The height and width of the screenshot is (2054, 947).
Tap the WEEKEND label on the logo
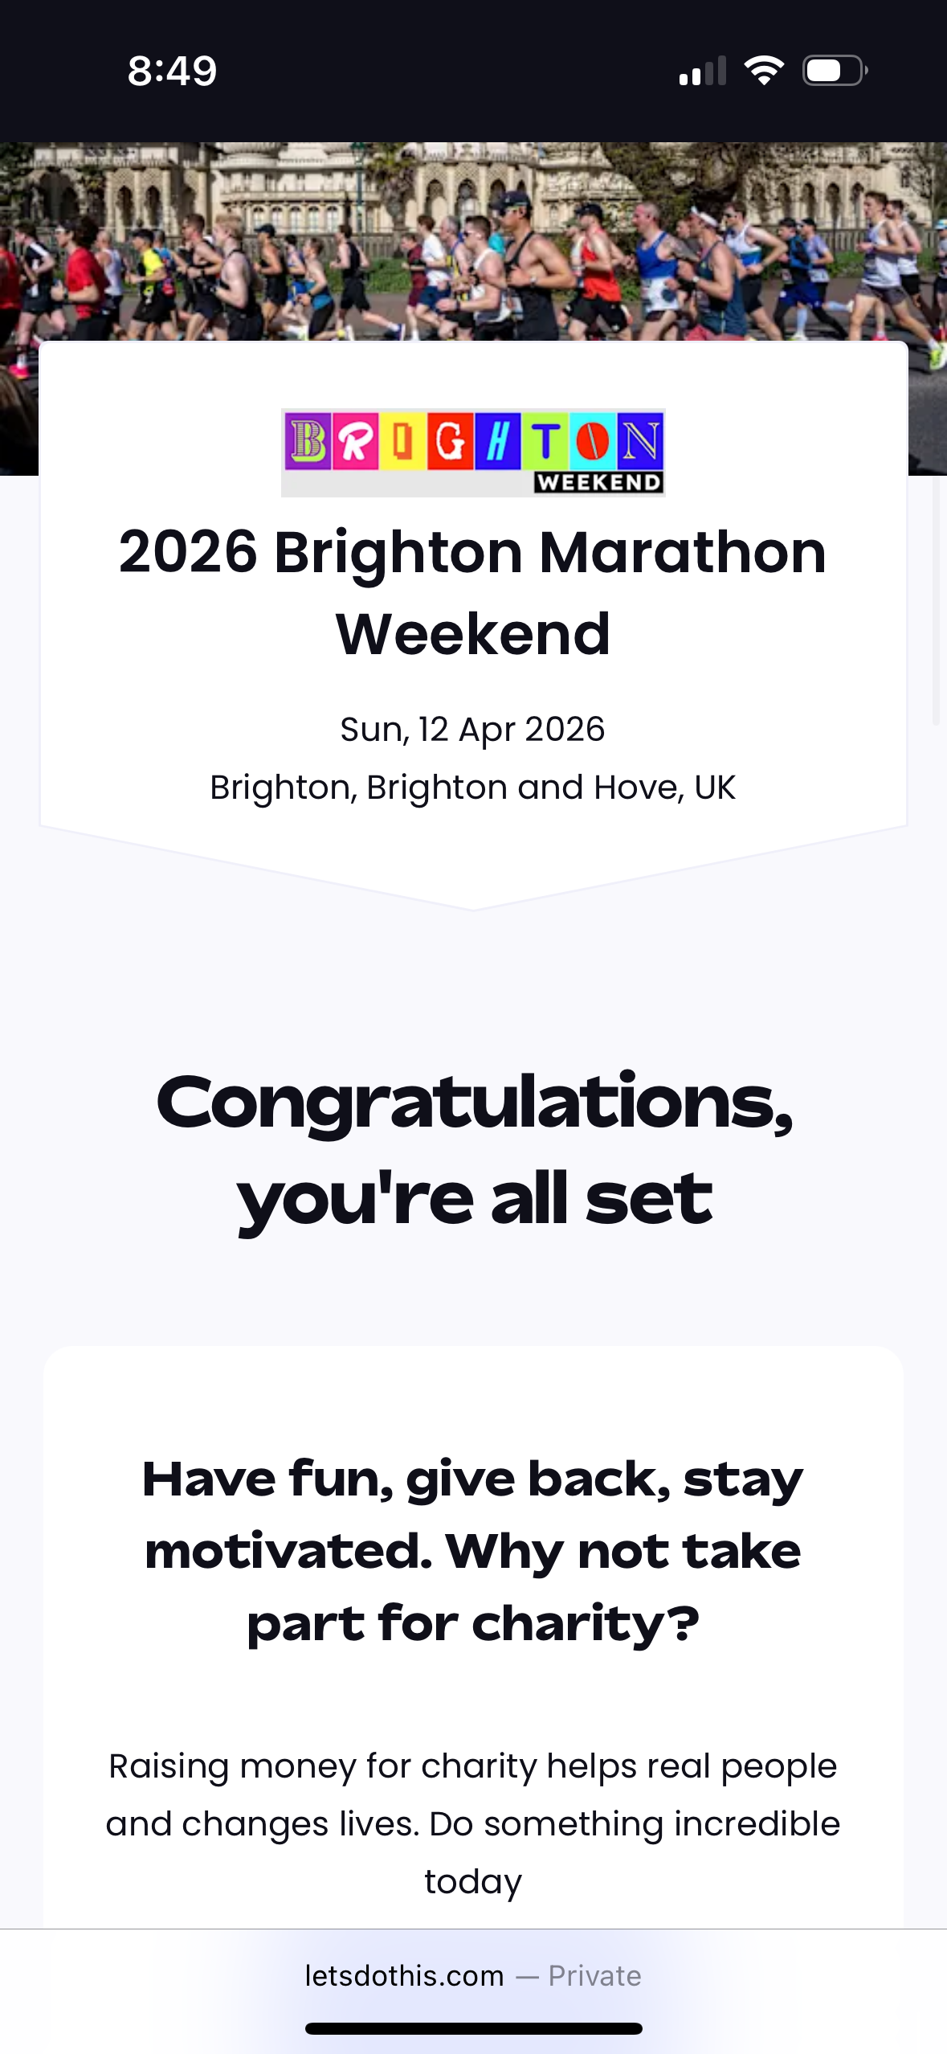[598, 482]
